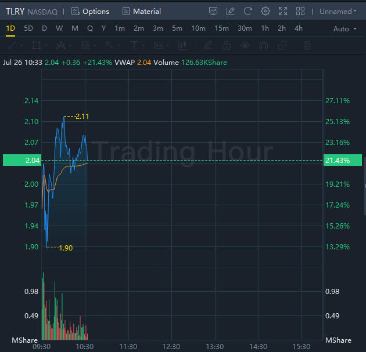Select the 1D timeframe tab
The height and width of the screenshot is (352, 366).
(10, 28)
